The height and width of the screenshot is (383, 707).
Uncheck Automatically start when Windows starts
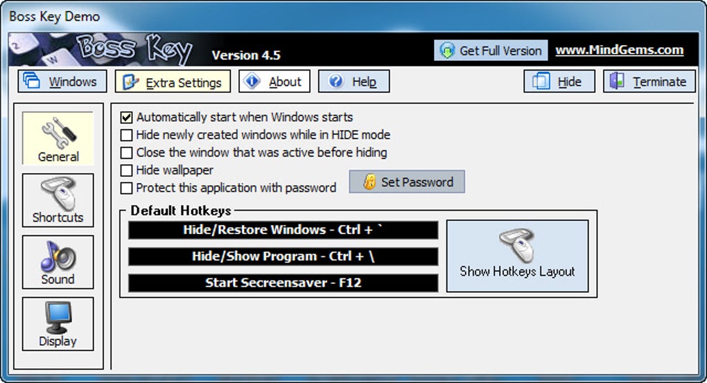point(127,118)
